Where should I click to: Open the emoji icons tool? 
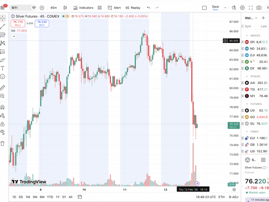(x=3, y=77)
